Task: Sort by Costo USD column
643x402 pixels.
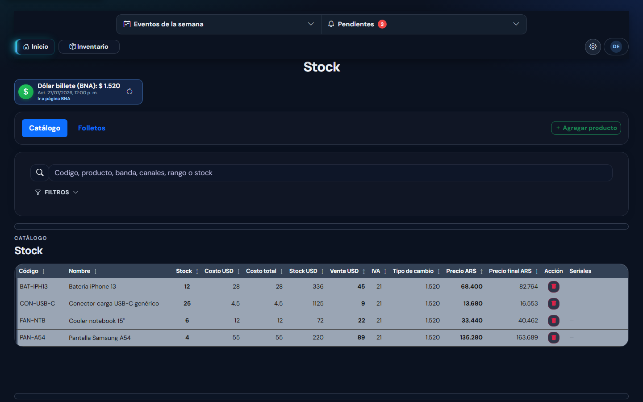Action: pyautogui.click(x=238, y=271)
